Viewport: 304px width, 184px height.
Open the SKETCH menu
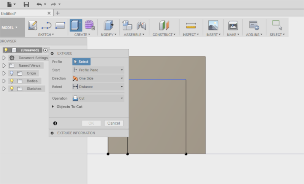[x=46, y=35]
